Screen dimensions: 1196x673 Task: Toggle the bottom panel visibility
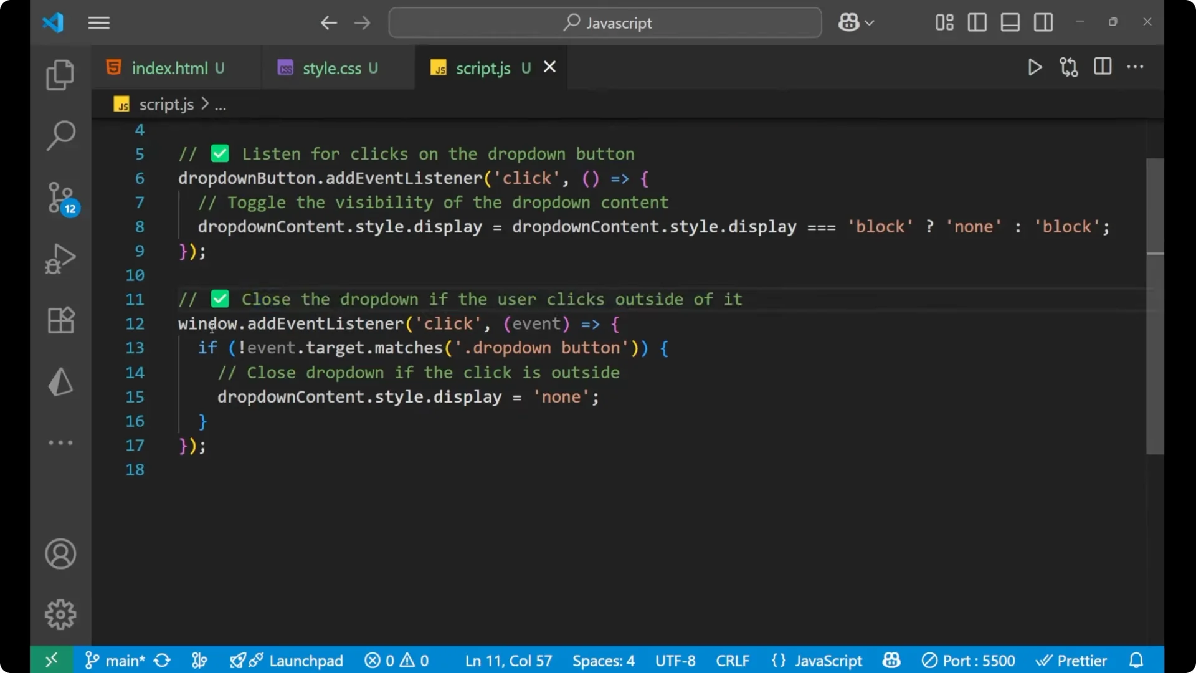tap(1010, 22)
